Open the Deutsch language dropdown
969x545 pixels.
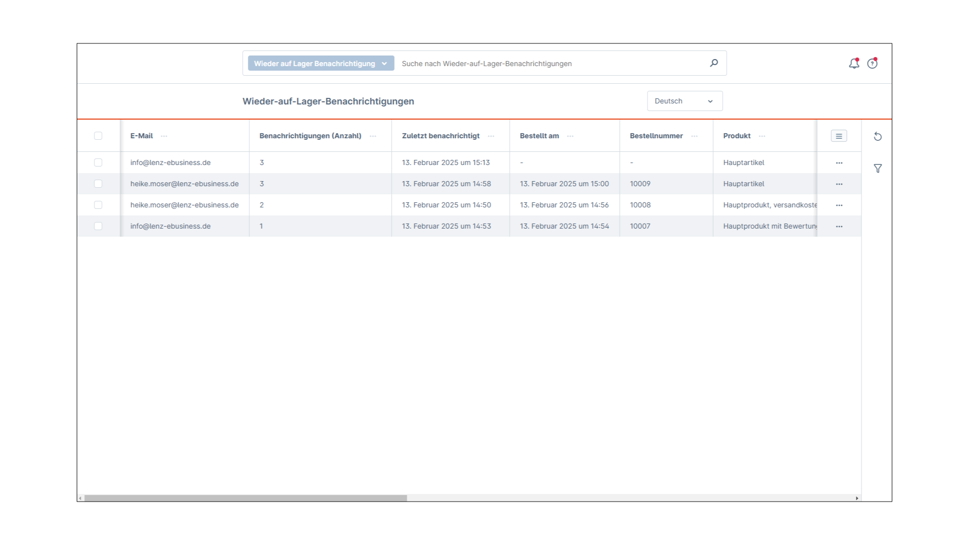coord(684,101)
